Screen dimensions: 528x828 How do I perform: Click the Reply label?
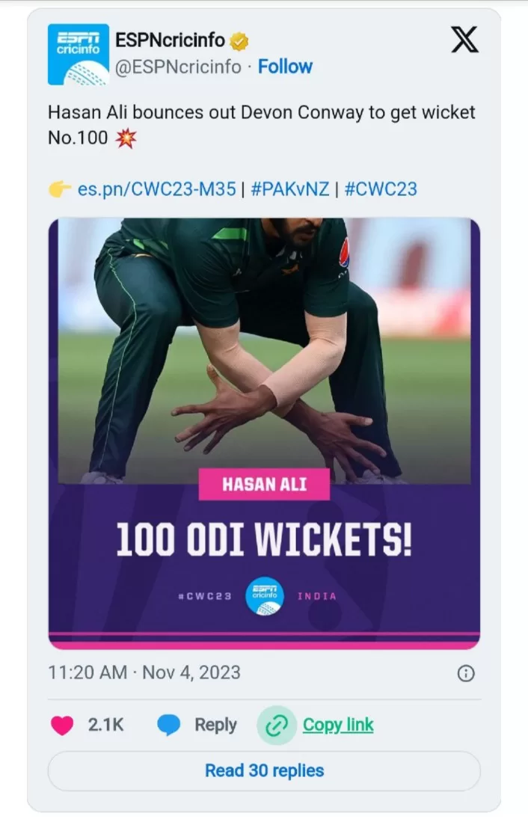(x=215, y=725)
